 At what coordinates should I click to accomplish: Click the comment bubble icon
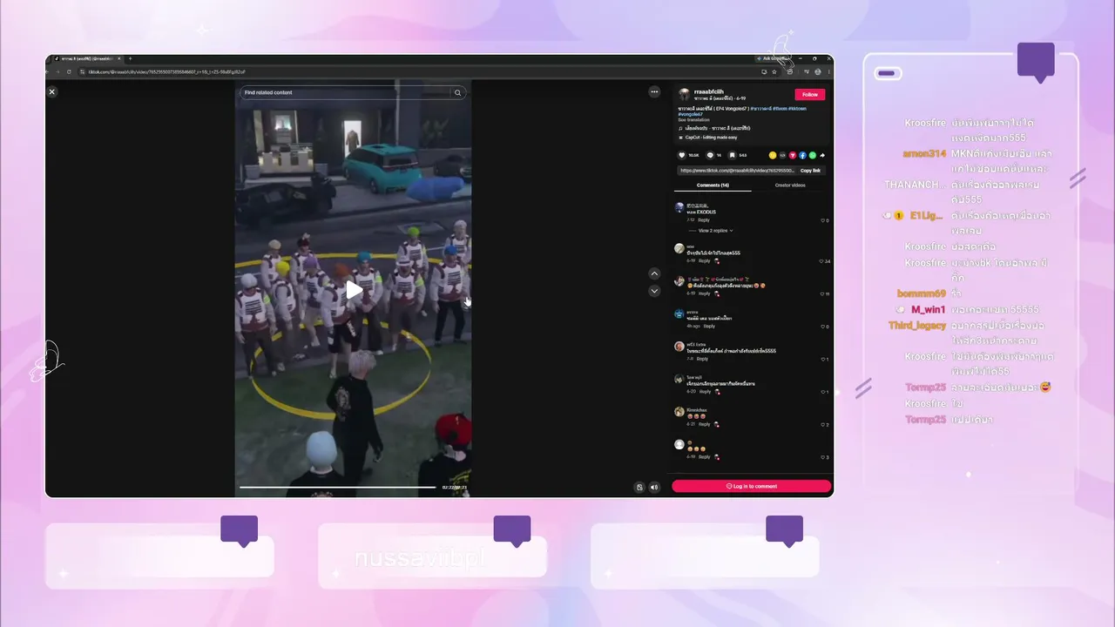710,155
